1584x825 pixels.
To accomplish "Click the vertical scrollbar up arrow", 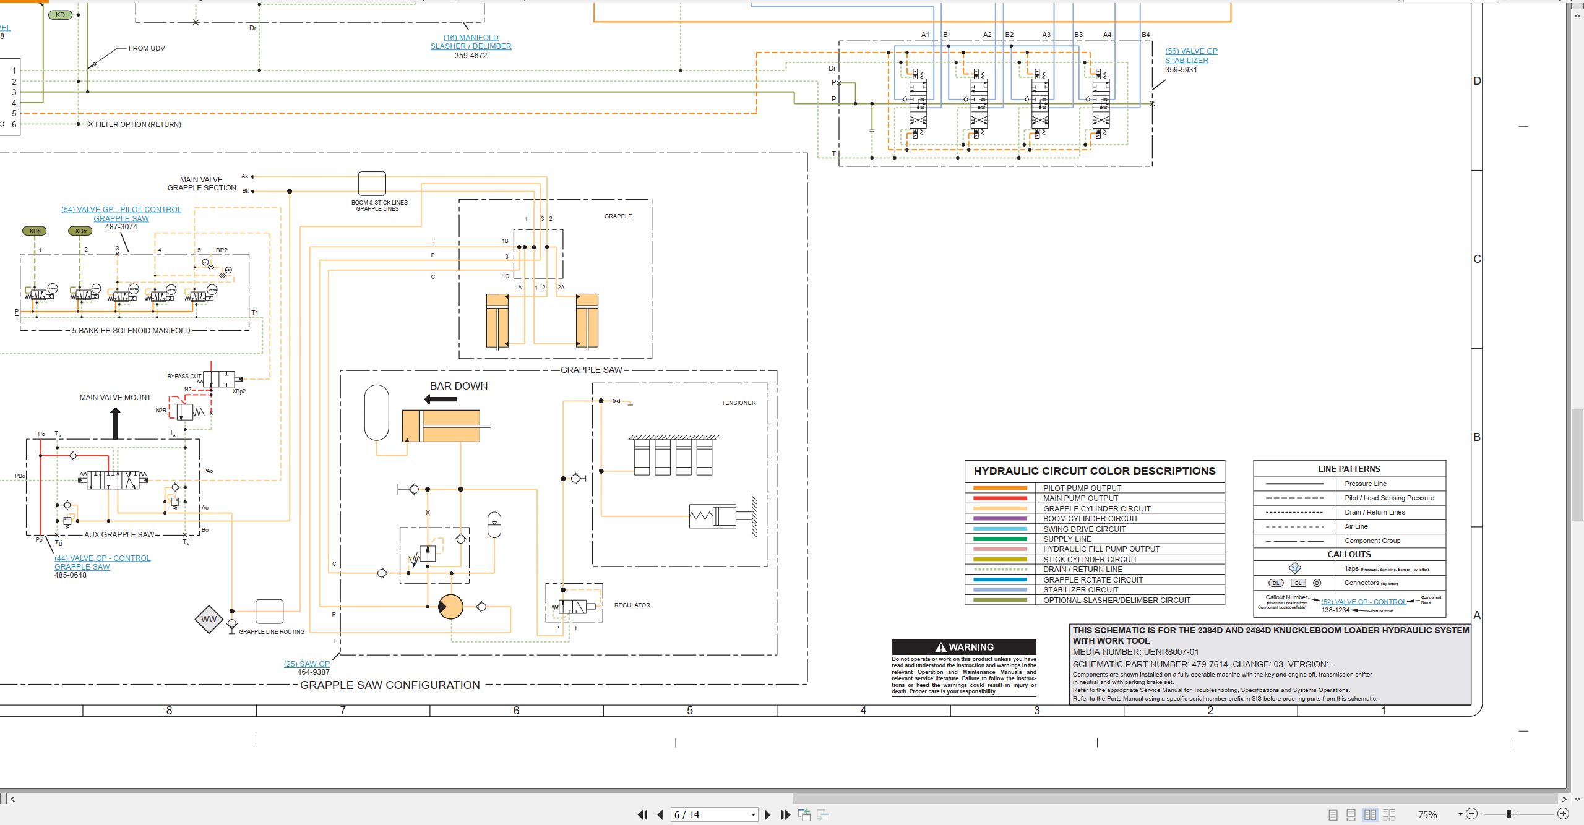I will tap(1577, 16).
